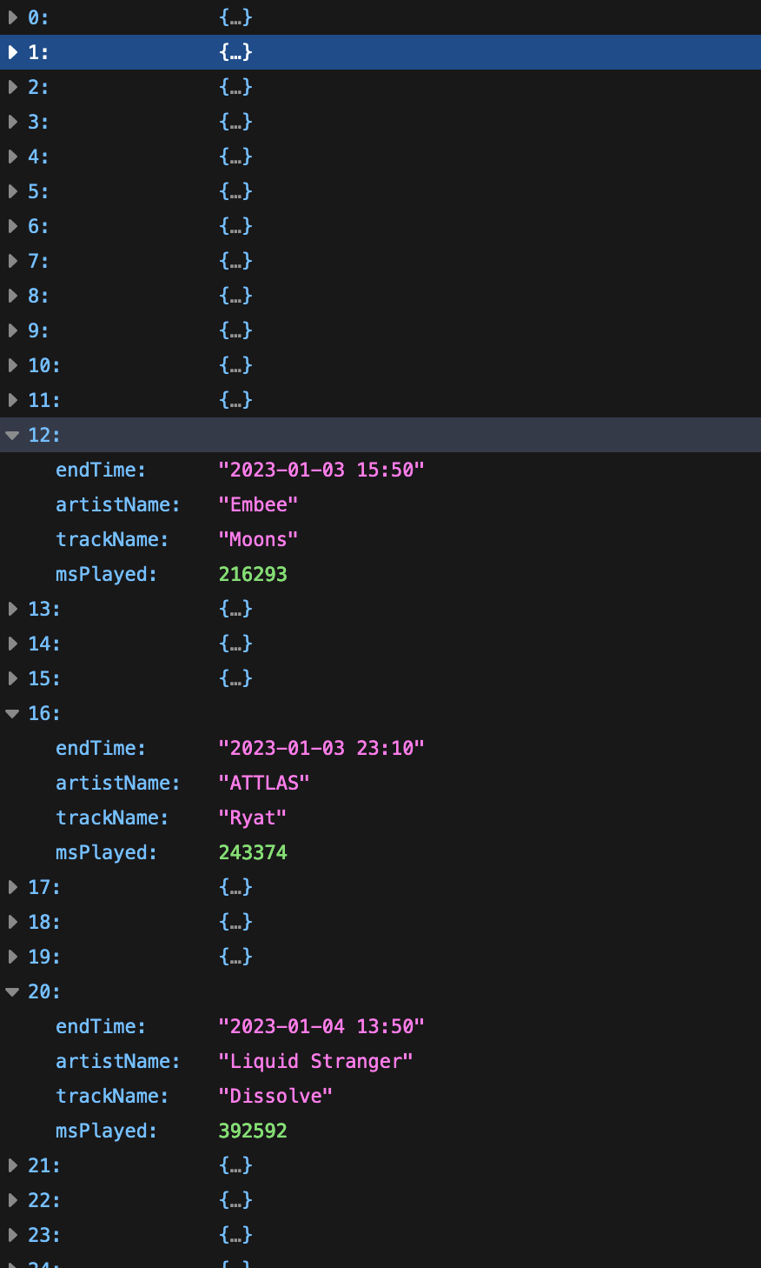Click the artistName key under item 16
Image resolution: width=761 pixels, height=1268 pixels.
(118, 783)
